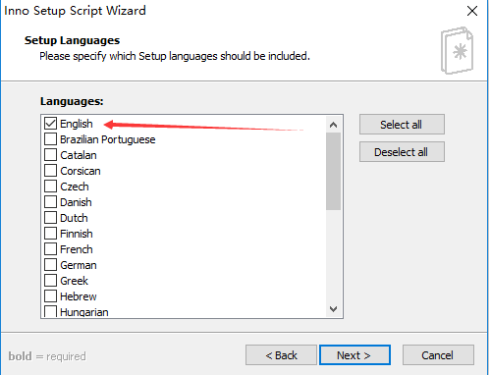
Task: Check the Corsican language option
Action: tap(50, 171)
